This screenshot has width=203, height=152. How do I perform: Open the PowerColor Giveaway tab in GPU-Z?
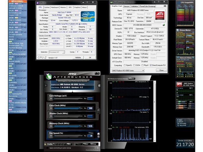pos(147,6)
